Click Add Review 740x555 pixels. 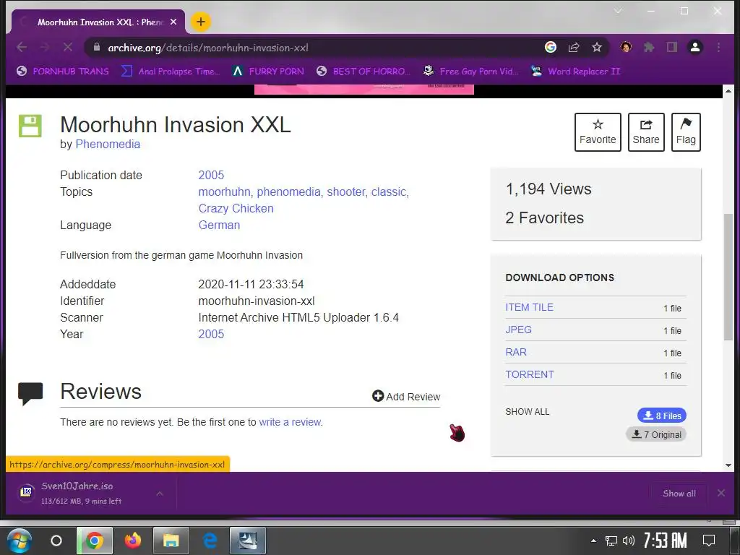pos(406,397)
